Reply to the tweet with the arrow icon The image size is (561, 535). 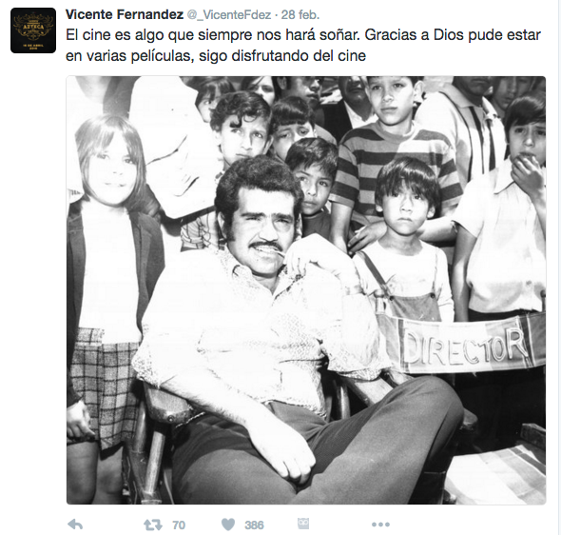click(75, 525)
